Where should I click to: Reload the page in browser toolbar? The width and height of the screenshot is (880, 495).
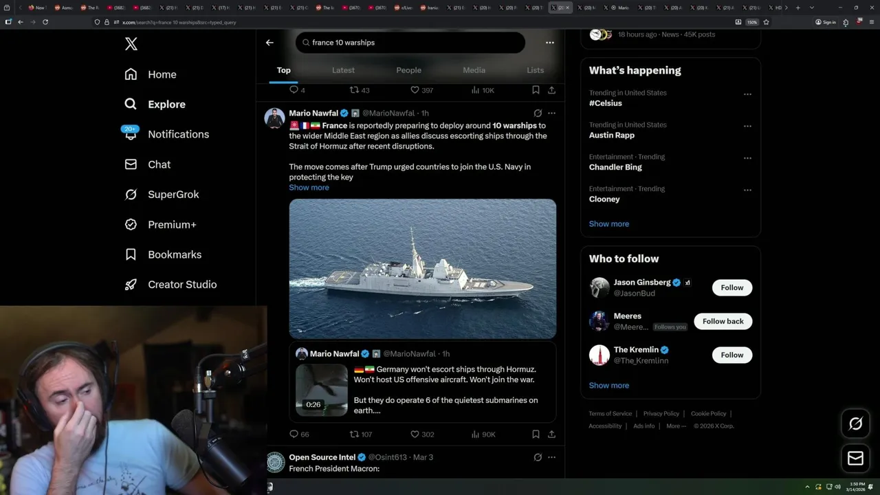pyautogui.click(x=45, y=22)
